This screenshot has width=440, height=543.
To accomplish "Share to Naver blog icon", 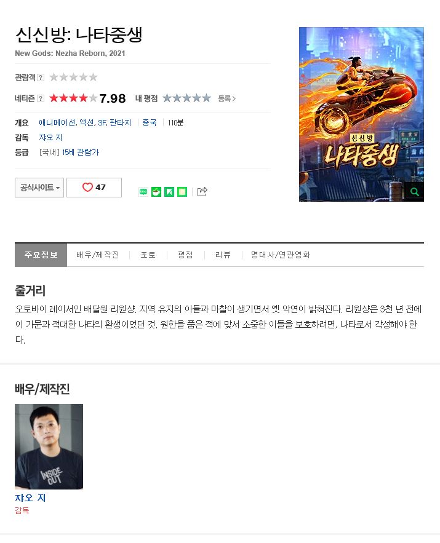I will click(143, 192).
